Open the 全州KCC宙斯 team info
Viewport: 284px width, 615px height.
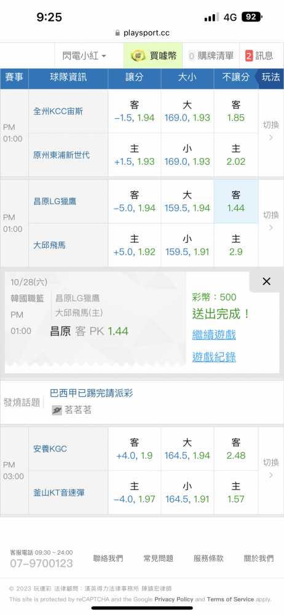coord(58,111)
